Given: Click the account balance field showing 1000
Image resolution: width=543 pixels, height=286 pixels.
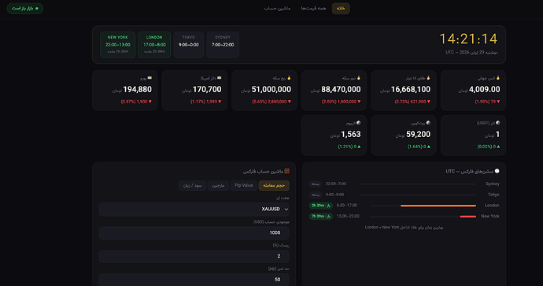Looking at the screenshot, I should [194, 232].
